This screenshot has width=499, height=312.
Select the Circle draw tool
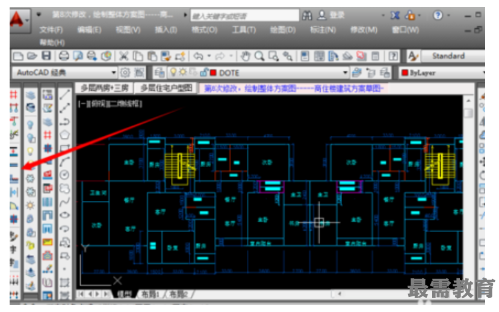point(65,175)
